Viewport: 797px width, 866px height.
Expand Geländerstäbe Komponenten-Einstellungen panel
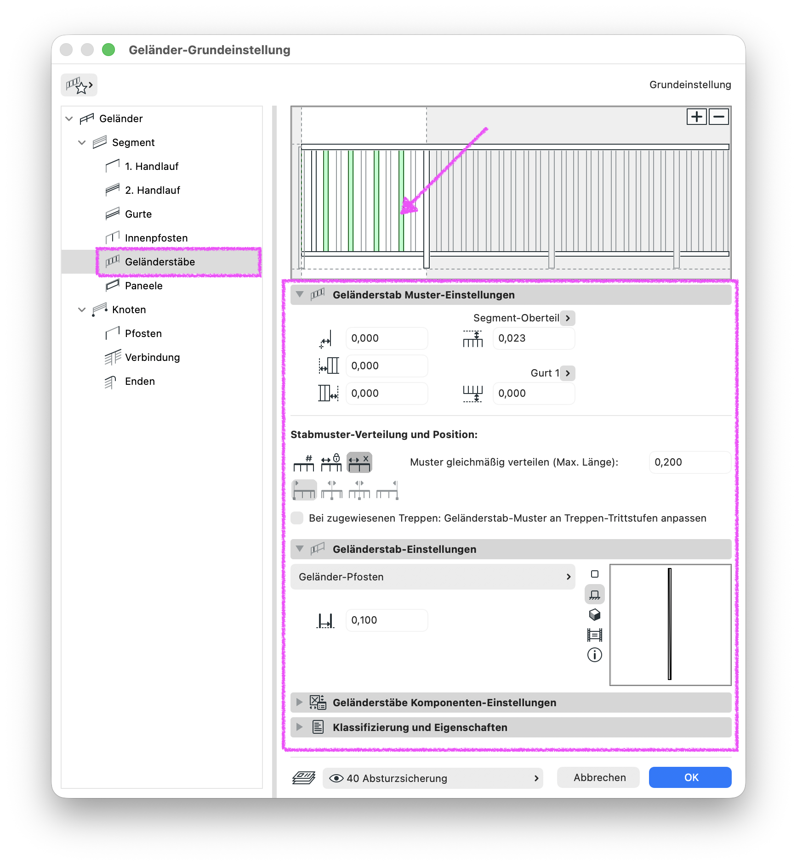click(300, 702)
